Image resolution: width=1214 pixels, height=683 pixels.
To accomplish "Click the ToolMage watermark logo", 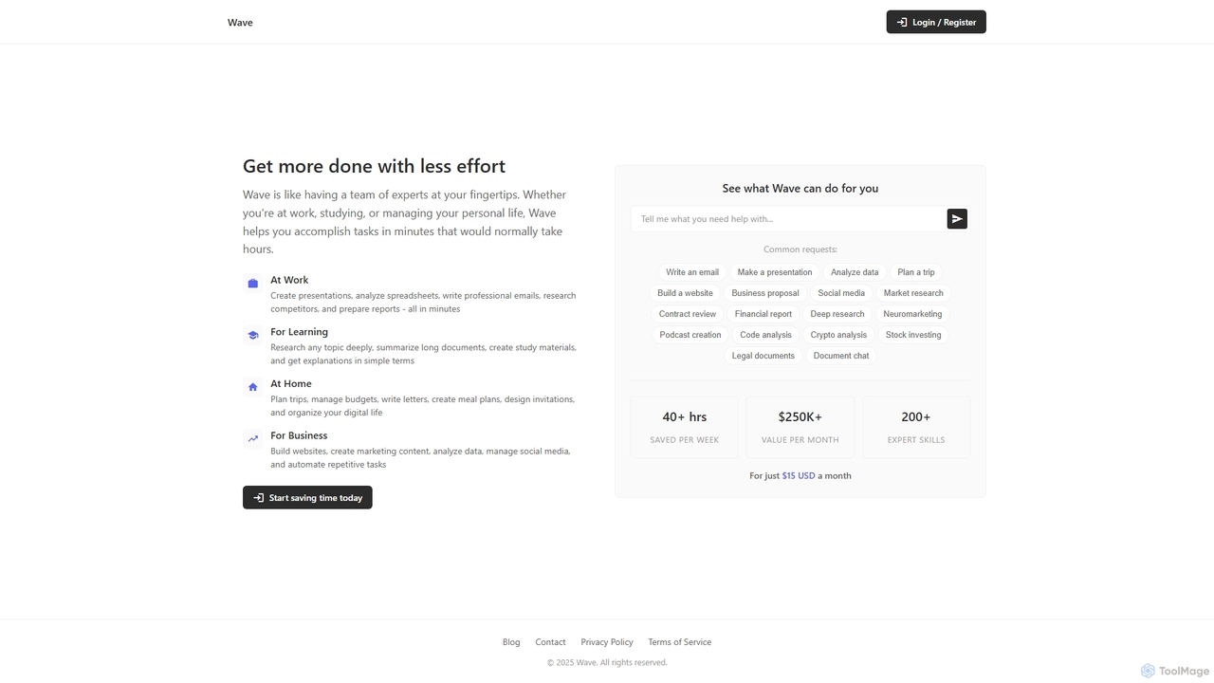I will (1175, 671).
